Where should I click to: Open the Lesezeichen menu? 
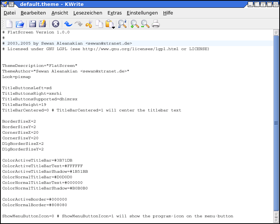[88, 13]
